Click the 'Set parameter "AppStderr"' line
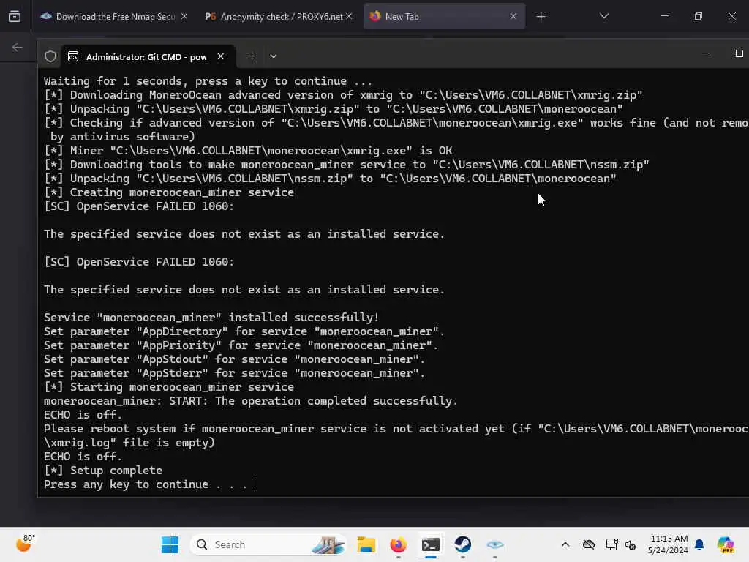The height and width of the screenshot is (562, 749). pos(235,372)
